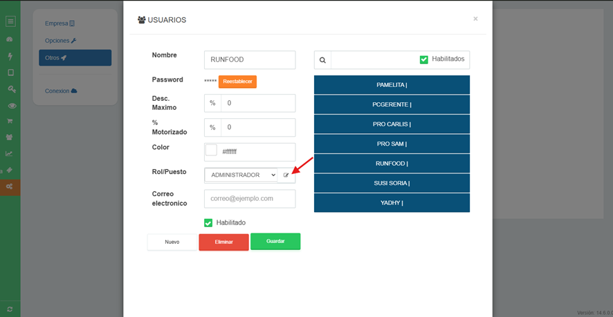Select user PCGERENTE from the list
The height and width of the screenshot is (317, 613).
tap(392, 104)
